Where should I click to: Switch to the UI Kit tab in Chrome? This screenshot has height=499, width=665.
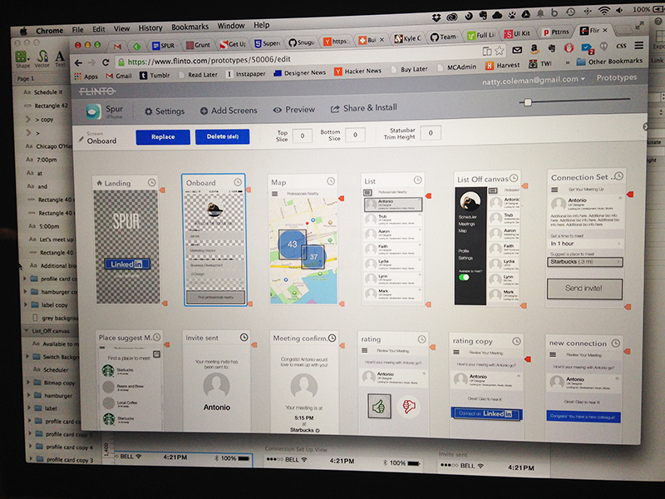pos(518,33)
